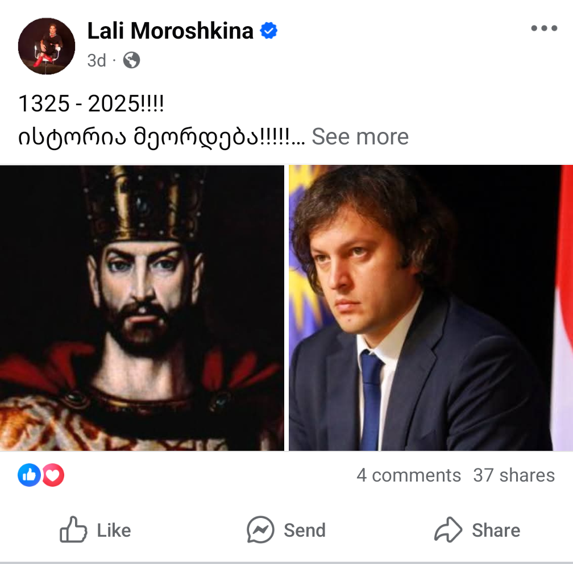The width and height of the screenshot is (573, 564).
Task: Open the three-dot post options menu
Action: click(x=543, y=29)
